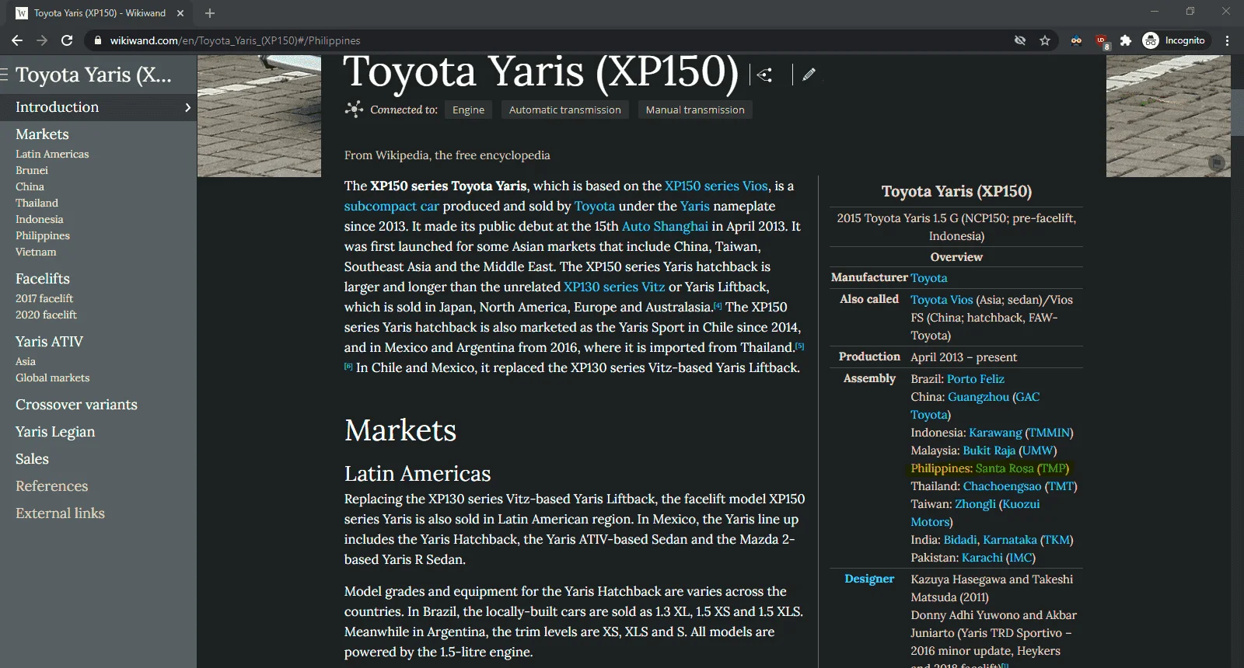
Task: Open the highlighted Santa Rosa link
Action: 1005,468
